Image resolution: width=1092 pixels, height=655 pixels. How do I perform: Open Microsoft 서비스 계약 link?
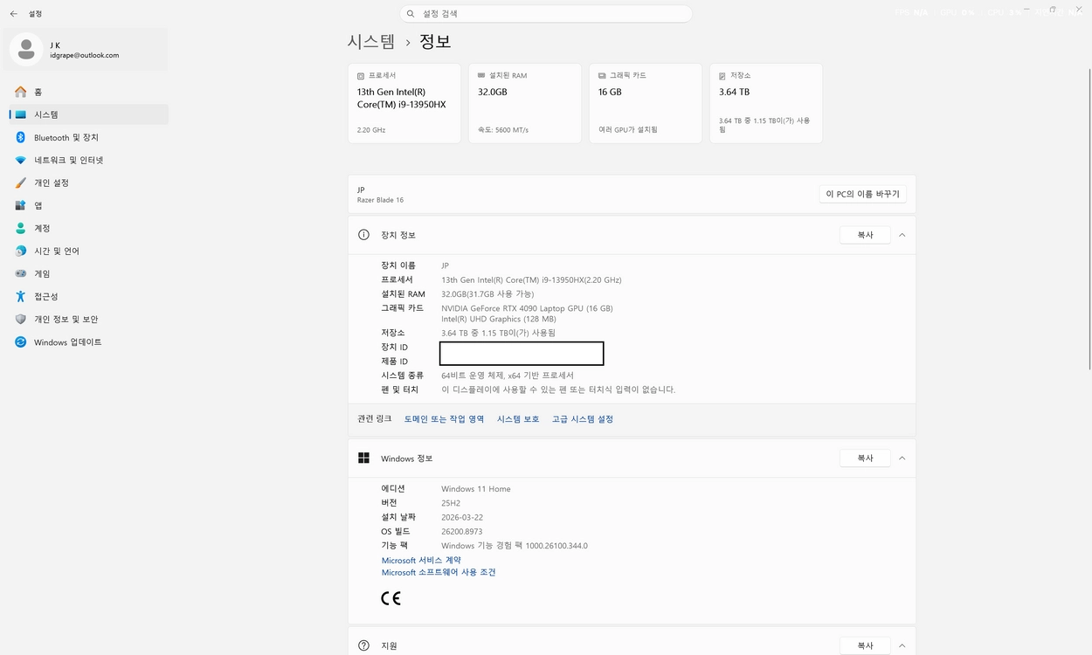421,560
